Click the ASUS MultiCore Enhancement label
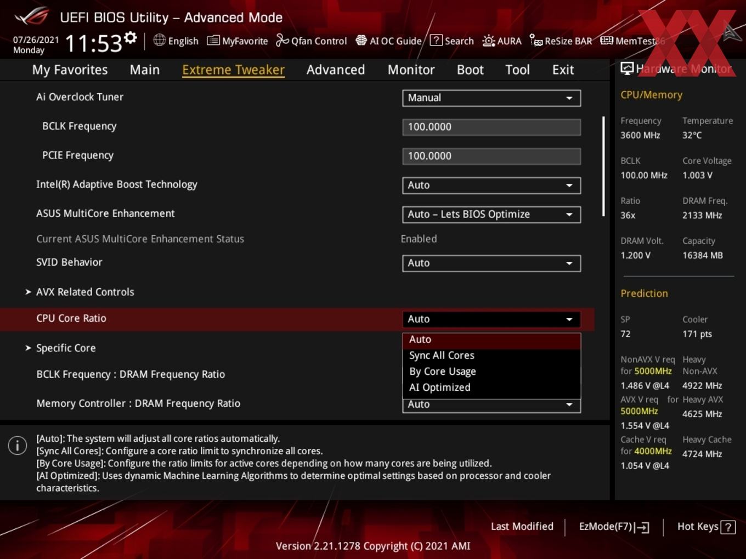 coord(105,214)
